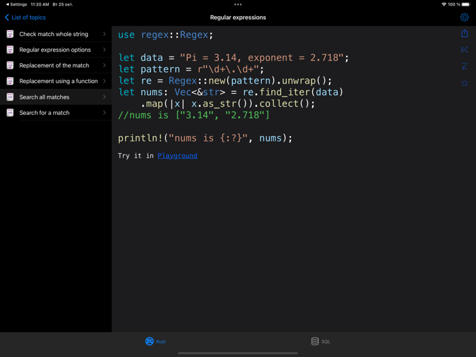Open the Playground link
Viewport: 476px width, 357px height.
point(177,156)
